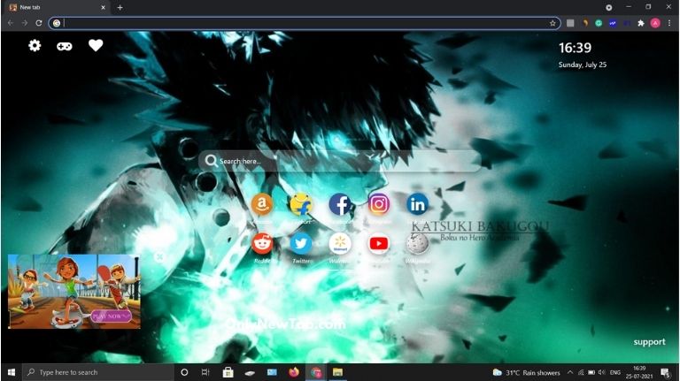This screenshot has width=680, height=381.
Task: Open Task View on the taskbar
Action: pyautogui.click(x=205, y=372)
